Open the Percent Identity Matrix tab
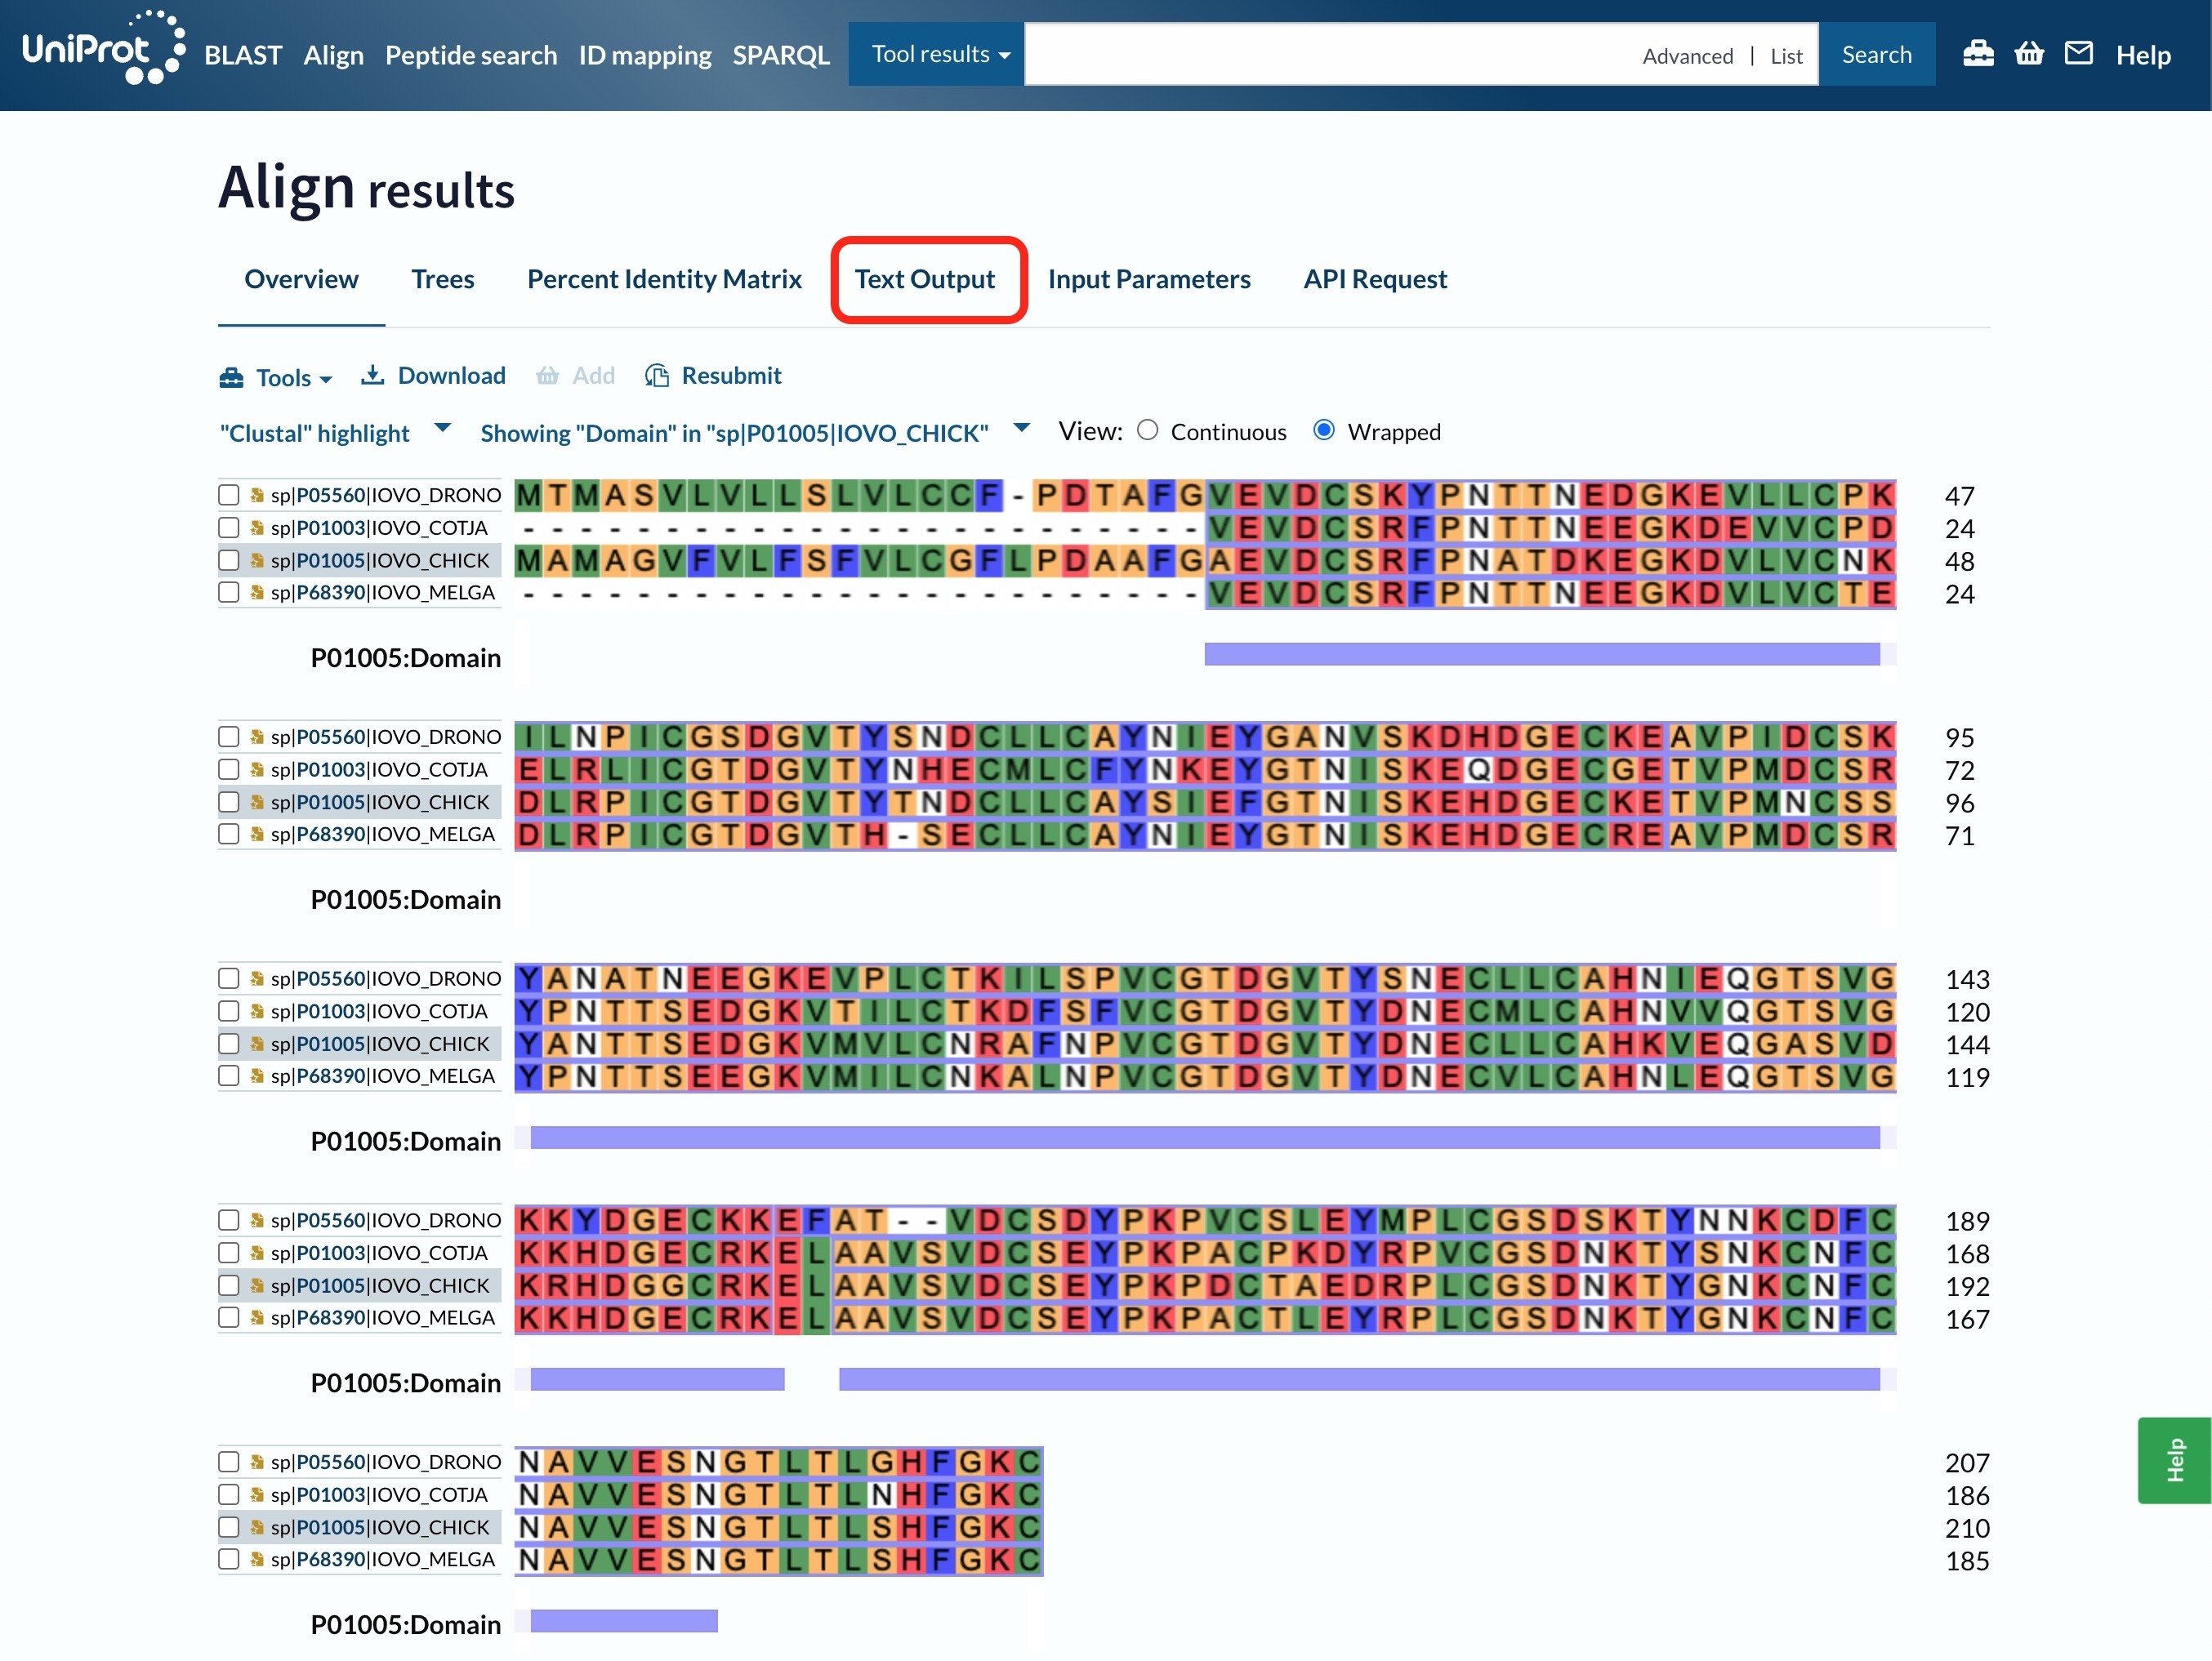This screenshot has width=2212, height=1661. [664, 279]
